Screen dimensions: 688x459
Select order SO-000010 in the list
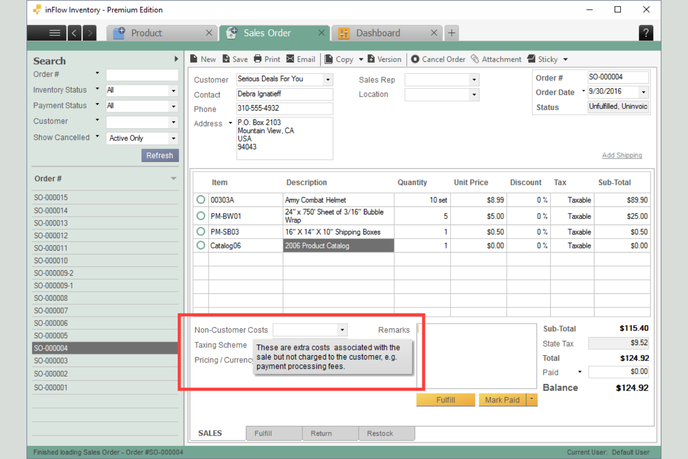pos(51,261)
